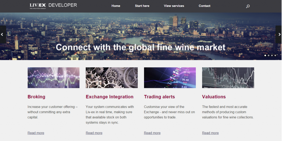Screen dimensions: 282x141
Task: Open the Contact menu item
Action: tap(205, 6)
